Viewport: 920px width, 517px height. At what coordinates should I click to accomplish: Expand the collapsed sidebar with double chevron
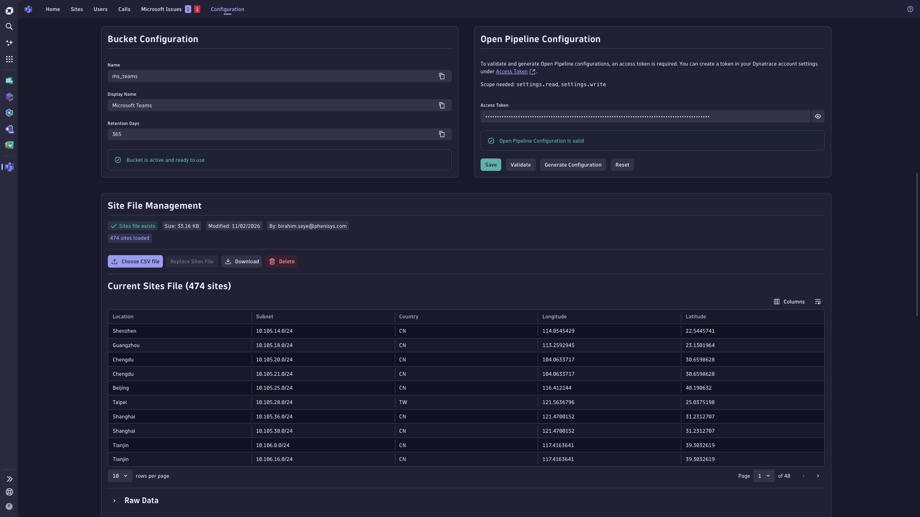tap(9, 479)
